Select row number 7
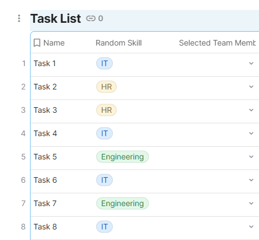 pos(23,203)
